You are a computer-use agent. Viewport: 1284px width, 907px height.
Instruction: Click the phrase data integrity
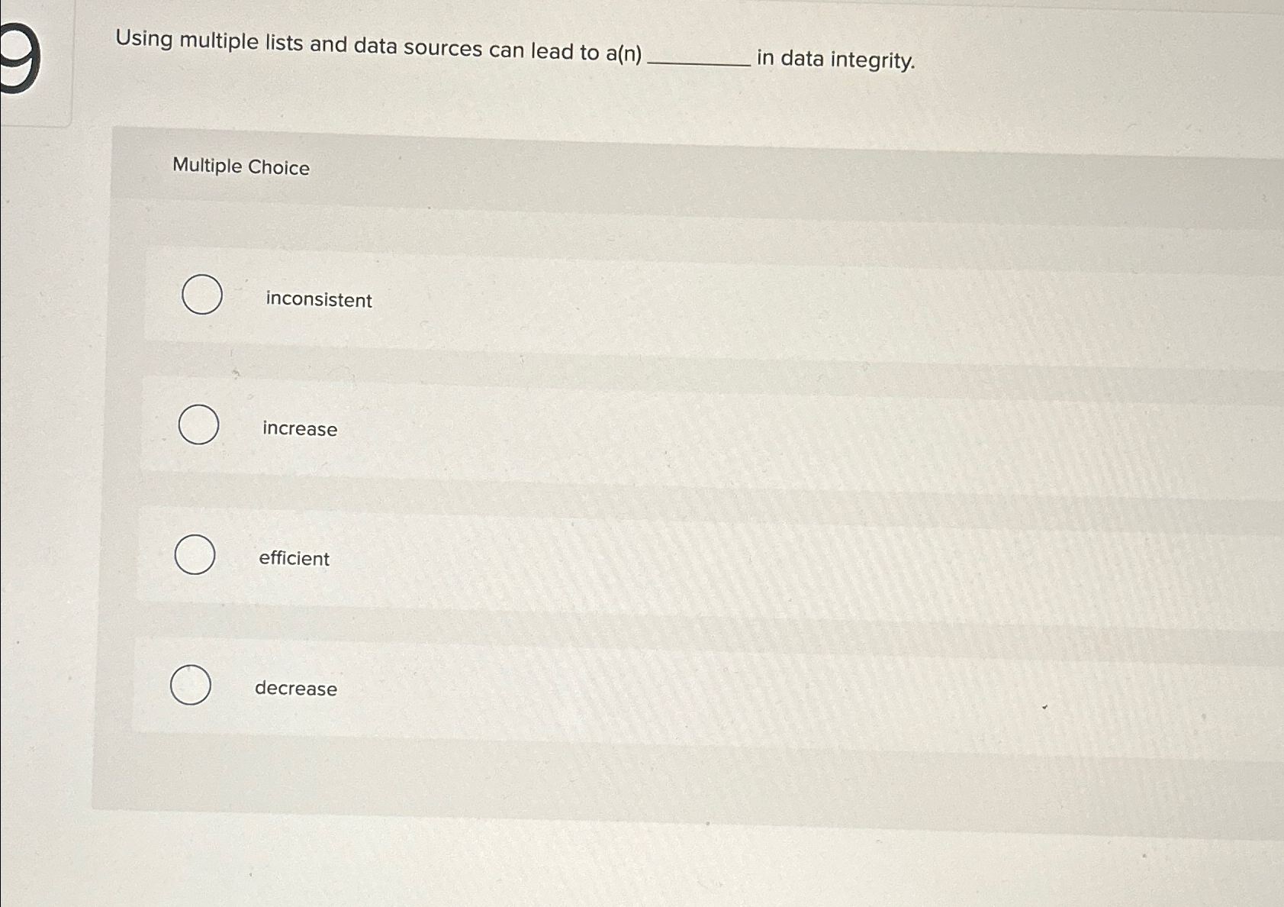[835, 60]
